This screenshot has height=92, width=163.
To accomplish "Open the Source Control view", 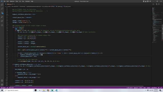I will click(2, 13).
